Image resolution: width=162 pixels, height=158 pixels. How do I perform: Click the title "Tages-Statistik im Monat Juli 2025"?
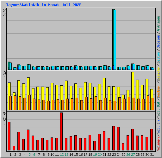pos(44,5)
